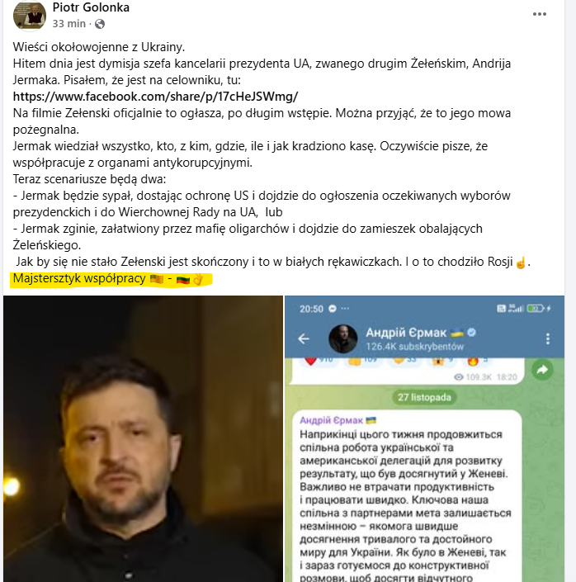This screenshot has width=576, height=582.
Task: Toggle the red heart reaction
Action: pyautogui.click(x=311, y=360)
